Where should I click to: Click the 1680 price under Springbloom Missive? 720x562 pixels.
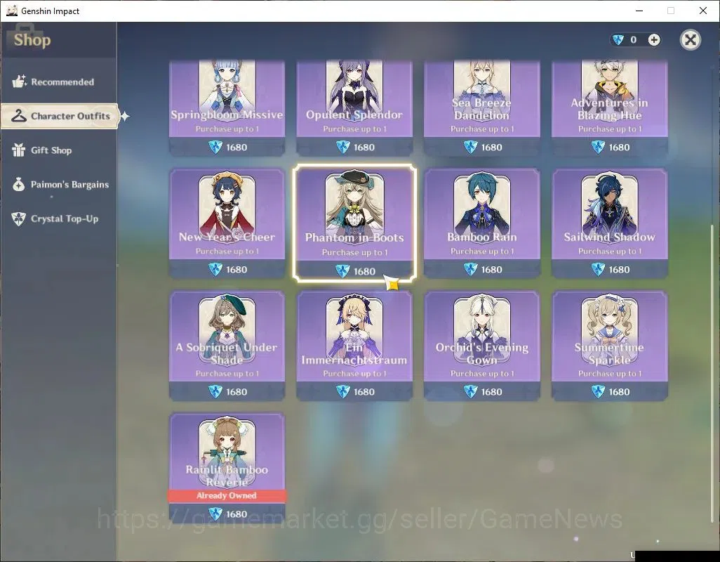tap(236, 148)
